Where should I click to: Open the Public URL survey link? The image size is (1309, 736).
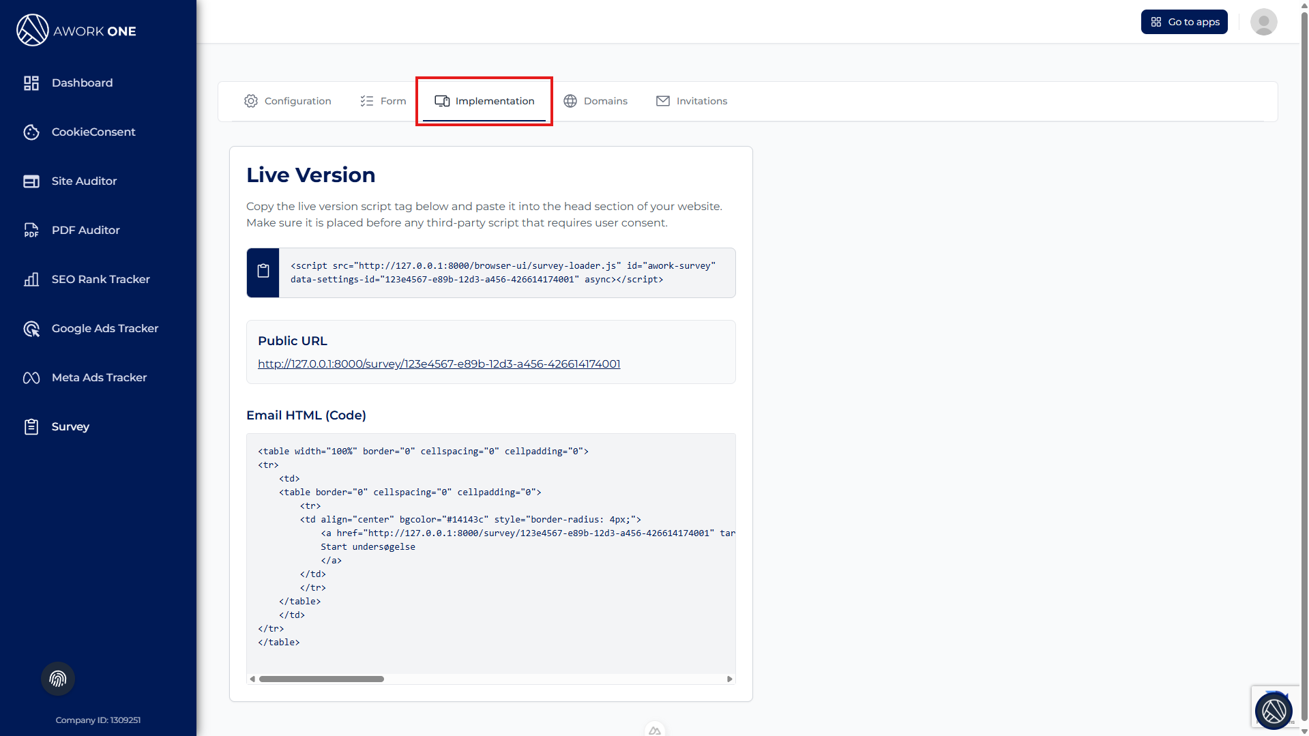coord(439,364)
